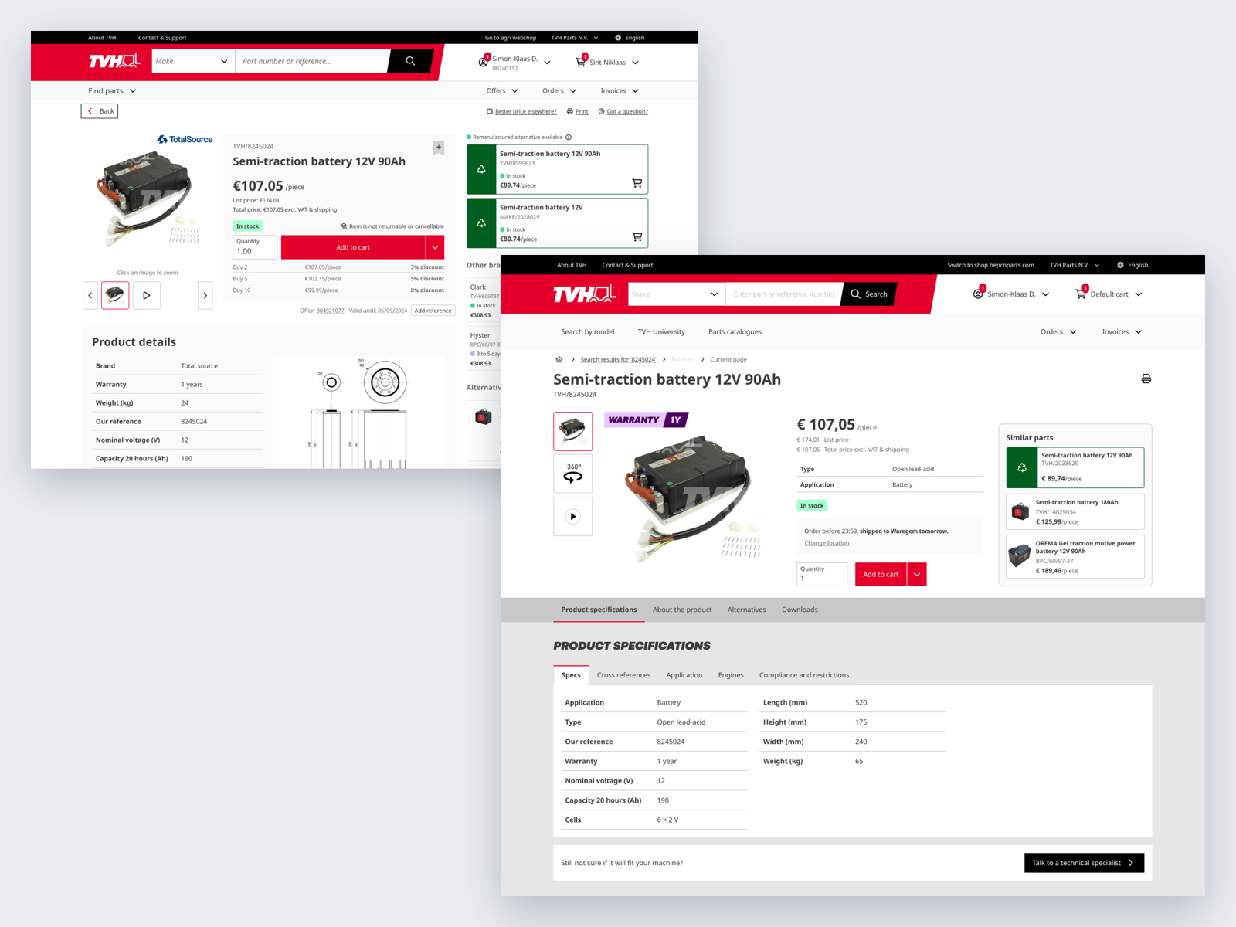The height and width of the screenshot is (927, 1236).
Task: Open the Cross references tab
Action: click(623, 675)
